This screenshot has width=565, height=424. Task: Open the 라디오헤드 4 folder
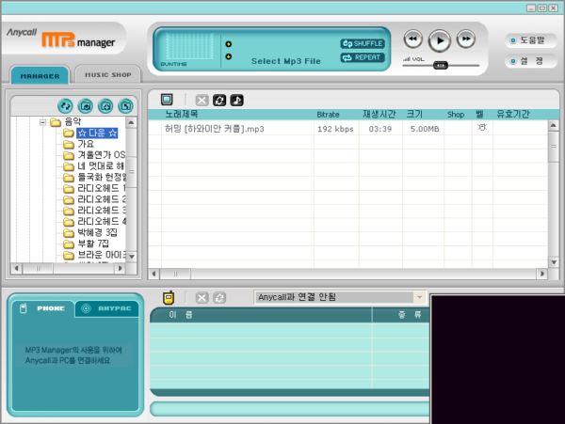point(102,222)
